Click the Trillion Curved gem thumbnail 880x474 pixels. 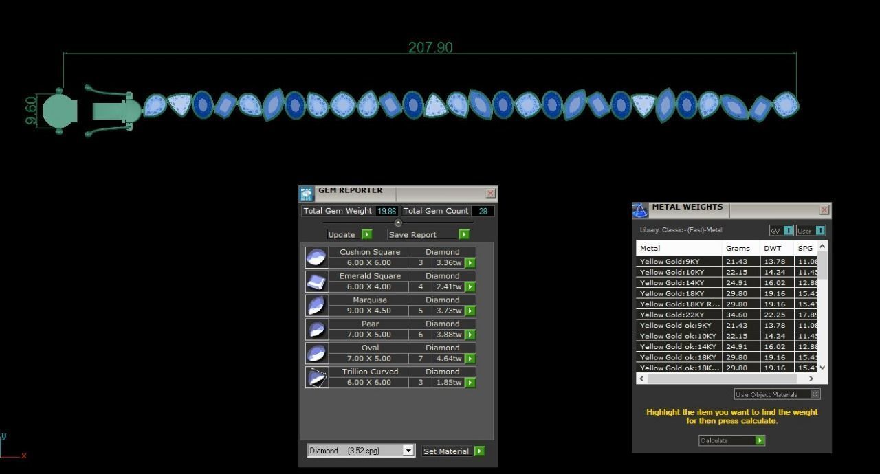(317, 377)
